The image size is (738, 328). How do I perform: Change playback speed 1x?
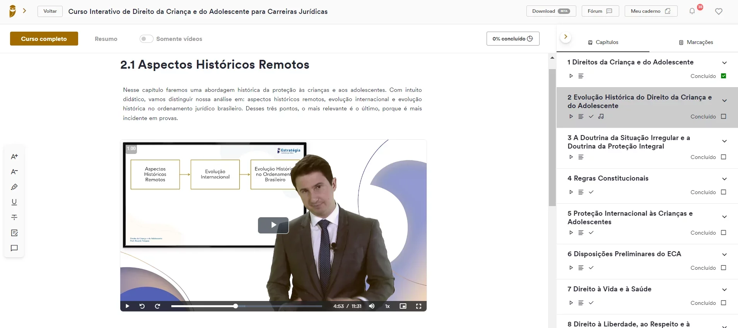(x=387, y=306)
